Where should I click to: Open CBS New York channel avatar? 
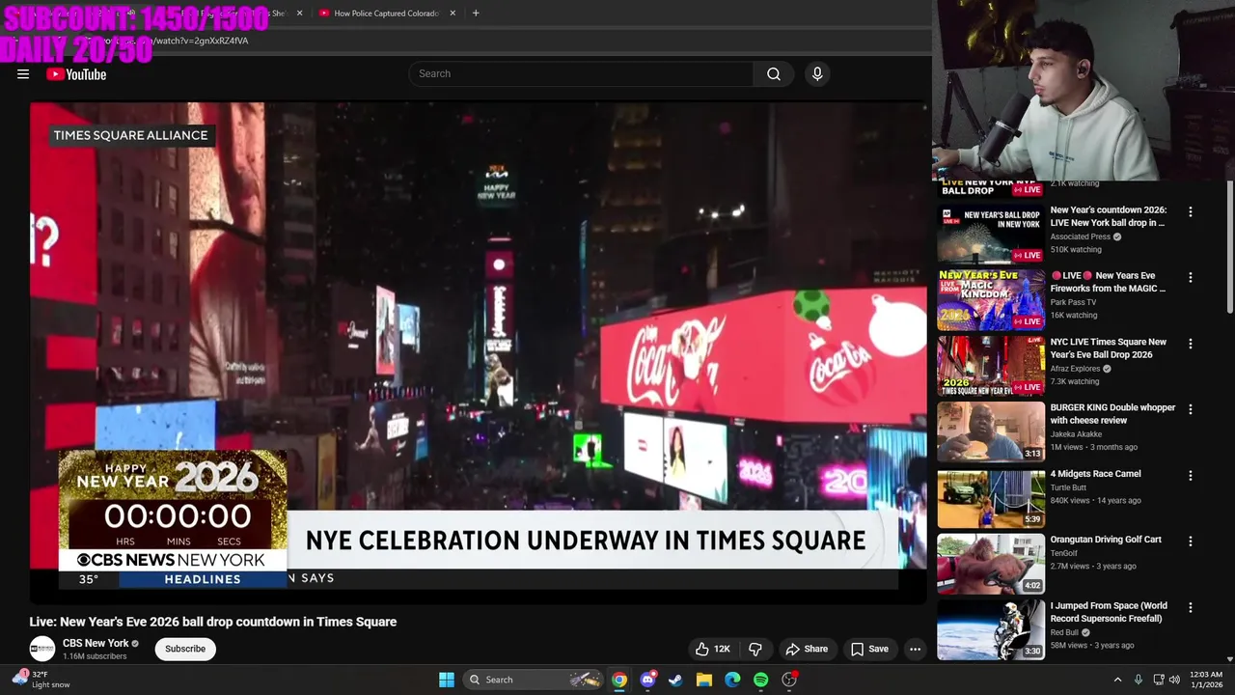[x=41, y=649]
